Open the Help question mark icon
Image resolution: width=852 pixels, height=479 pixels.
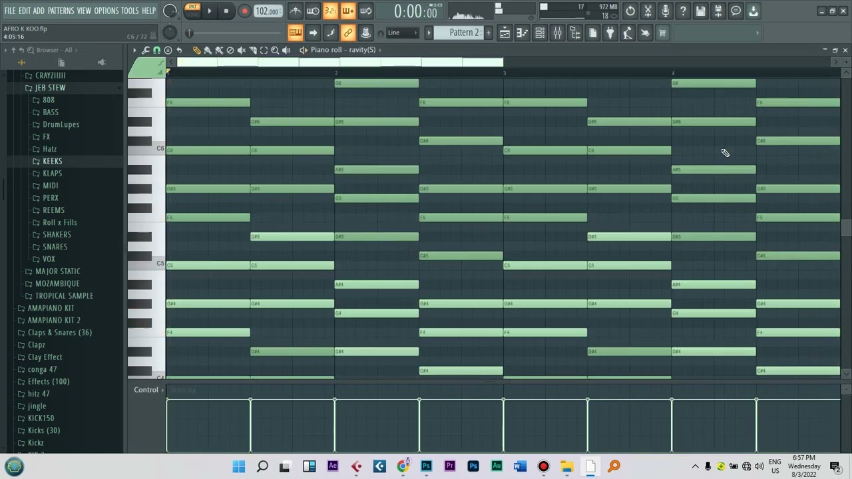pos(683,11)
